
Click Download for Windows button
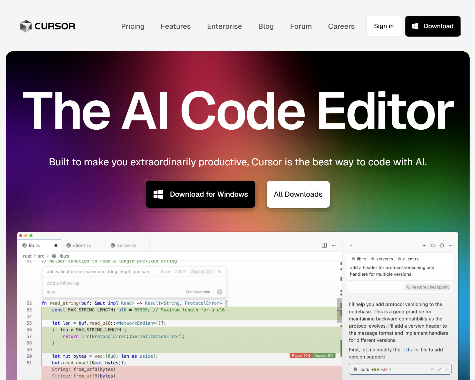[x=200, y=194]
